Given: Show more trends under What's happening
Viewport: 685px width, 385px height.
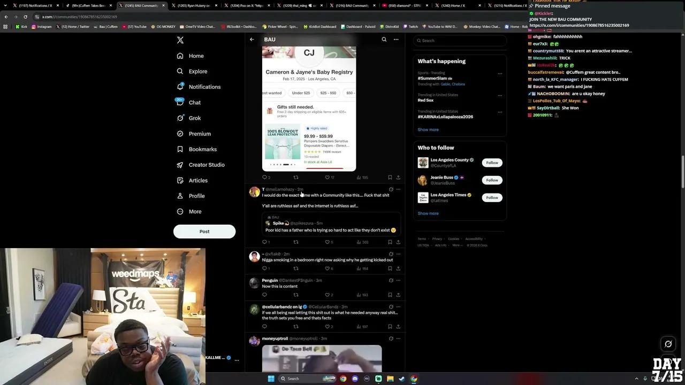Looking at the screenshot, I should click(x=428, y=129).
